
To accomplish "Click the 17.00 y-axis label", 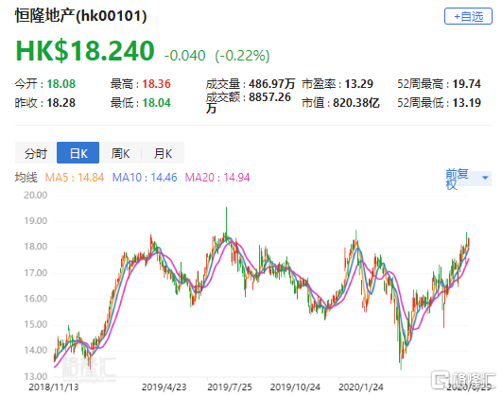I will click(36, 273).
